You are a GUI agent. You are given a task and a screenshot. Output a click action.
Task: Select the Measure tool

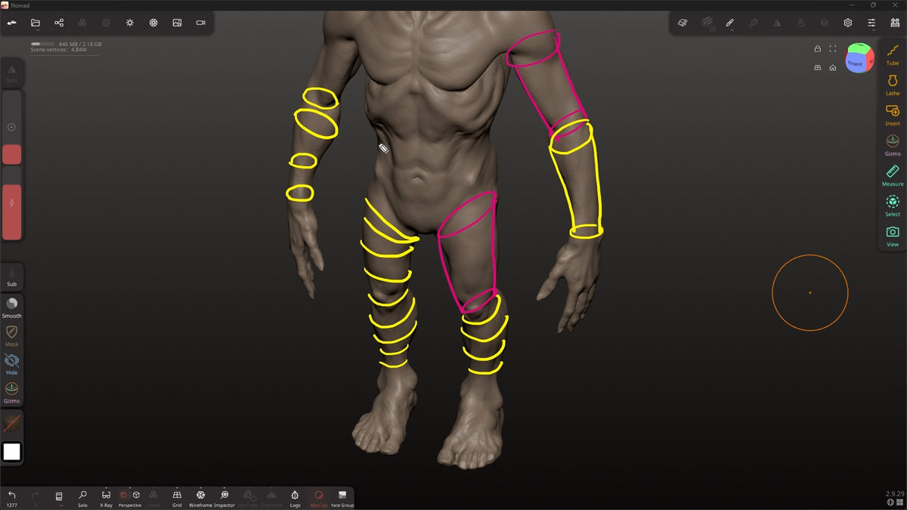[x=893, y=175]
